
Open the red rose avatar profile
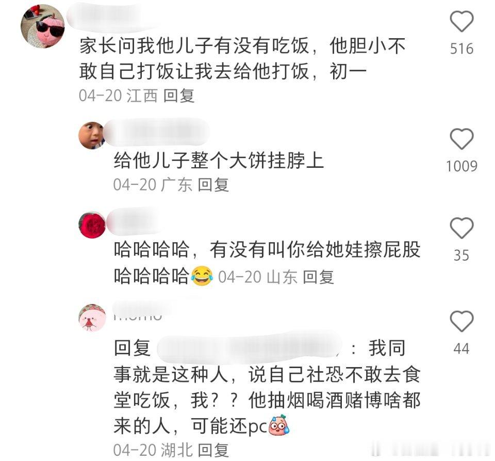coord(92,225)
